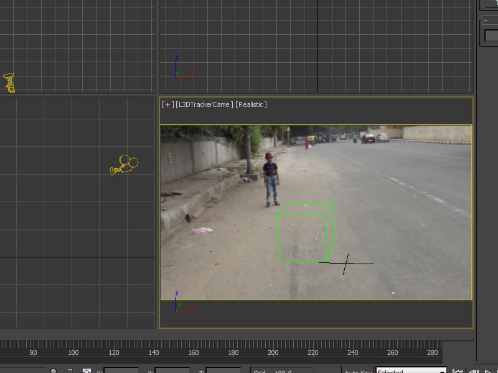
Task: Toggle the Auto Key button
Action: click(357, 371)
